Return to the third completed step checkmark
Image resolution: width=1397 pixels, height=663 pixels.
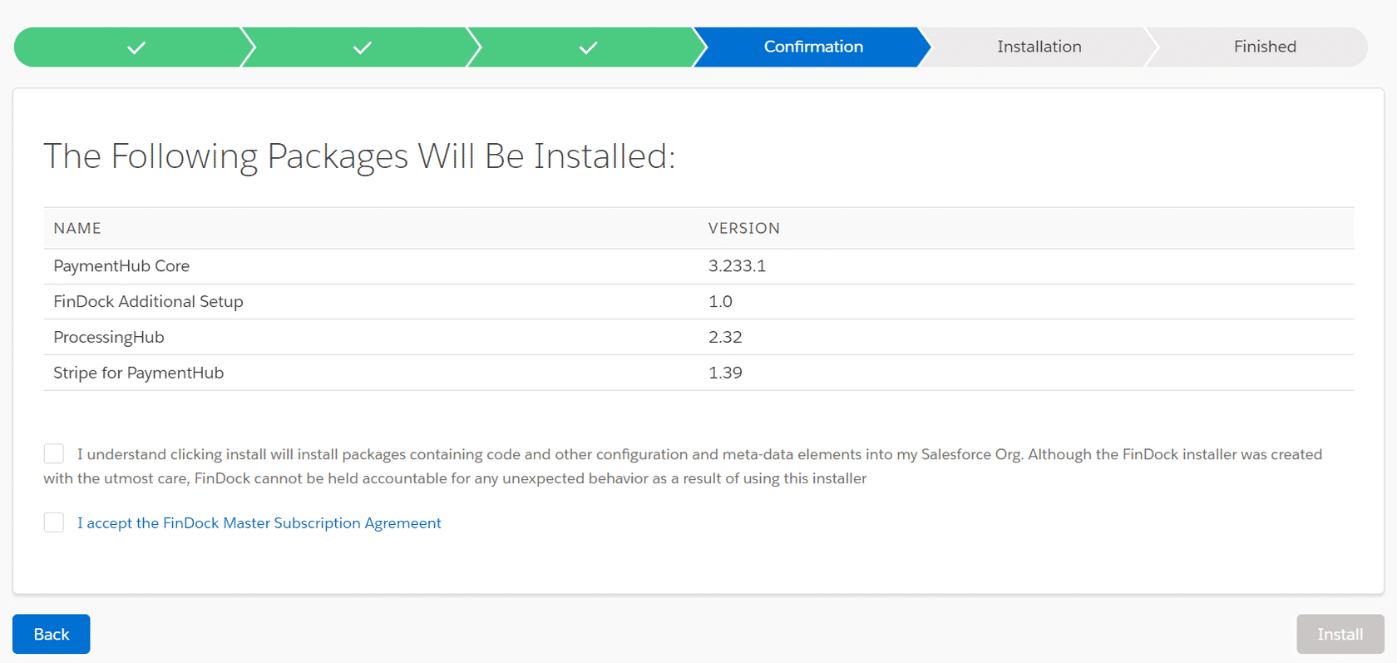tap(588, 47)
